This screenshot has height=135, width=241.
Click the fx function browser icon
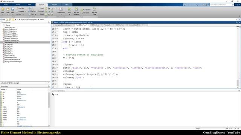pyautogui.click(x=53, y=94)
